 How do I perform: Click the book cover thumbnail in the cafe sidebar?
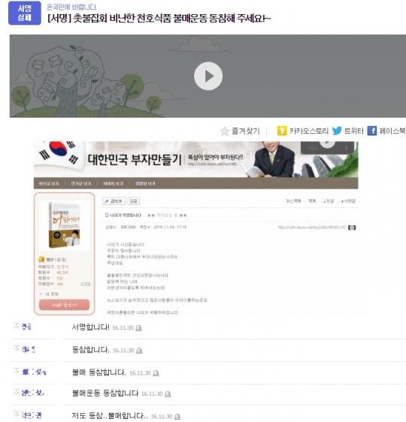(65, 225)
